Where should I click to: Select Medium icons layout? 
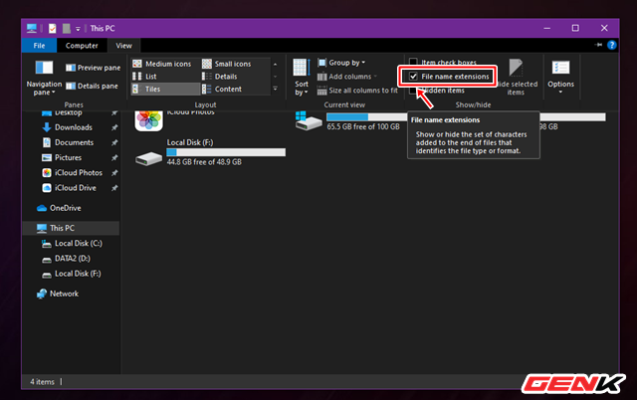(x=161, y=64)
